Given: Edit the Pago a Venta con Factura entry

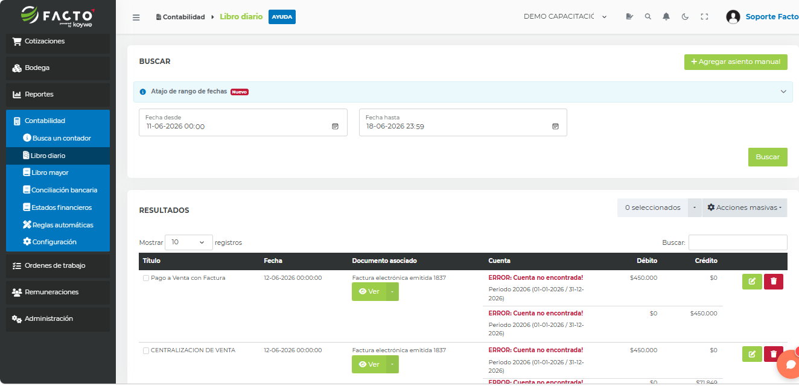Looking at the screenshot, I should point(752,282).
